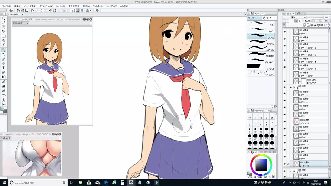Screen dimensions: 331x186
Task: Hide レイヤー 17 layer eye icon
Action: tap(285, 150)
